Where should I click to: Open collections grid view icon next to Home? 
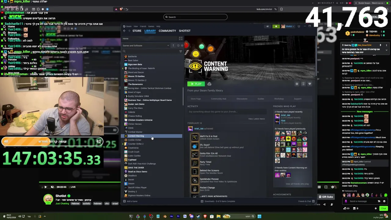[181, 38]
